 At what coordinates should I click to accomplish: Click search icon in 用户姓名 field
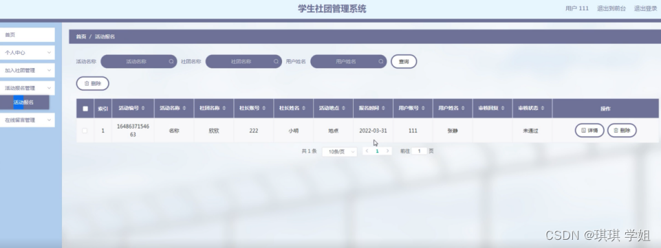(x=380, y=61)
